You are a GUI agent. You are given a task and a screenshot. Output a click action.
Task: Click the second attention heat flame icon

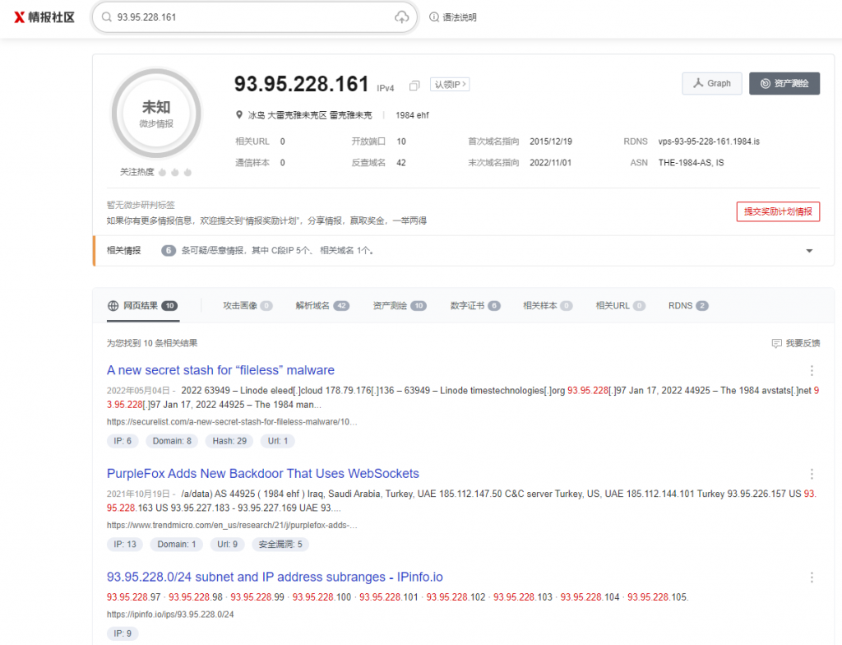(175, 172)
